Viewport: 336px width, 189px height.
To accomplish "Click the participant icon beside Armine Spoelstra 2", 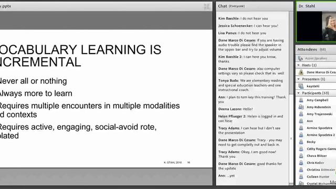I will coord(301,135).
